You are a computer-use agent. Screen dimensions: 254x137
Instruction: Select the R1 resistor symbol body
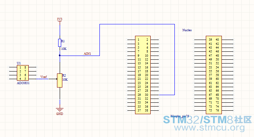pyautogui.click(x=60, y=43)
